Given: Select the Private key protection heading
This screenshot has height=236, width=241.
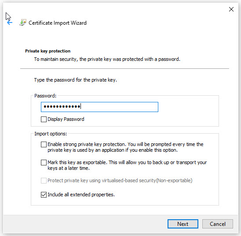Looking at the screenshot, I should point(47,51).
